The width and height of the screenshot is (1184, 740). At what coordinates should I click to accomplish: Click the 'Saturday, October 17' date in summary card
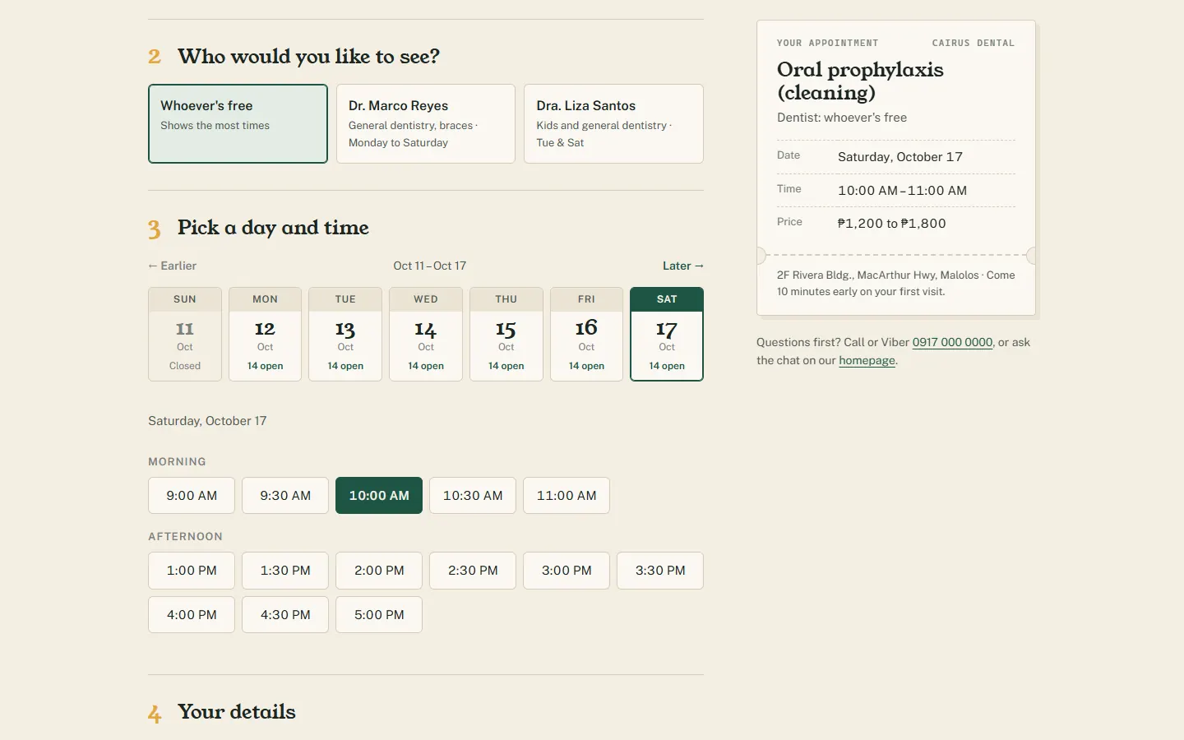pyautogui.click(x=900, y=157)
